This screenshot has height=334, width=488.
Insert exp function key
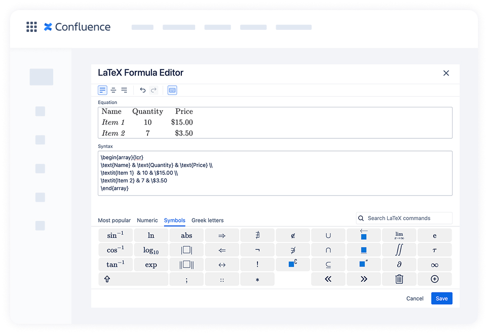(x=151, y=265)
